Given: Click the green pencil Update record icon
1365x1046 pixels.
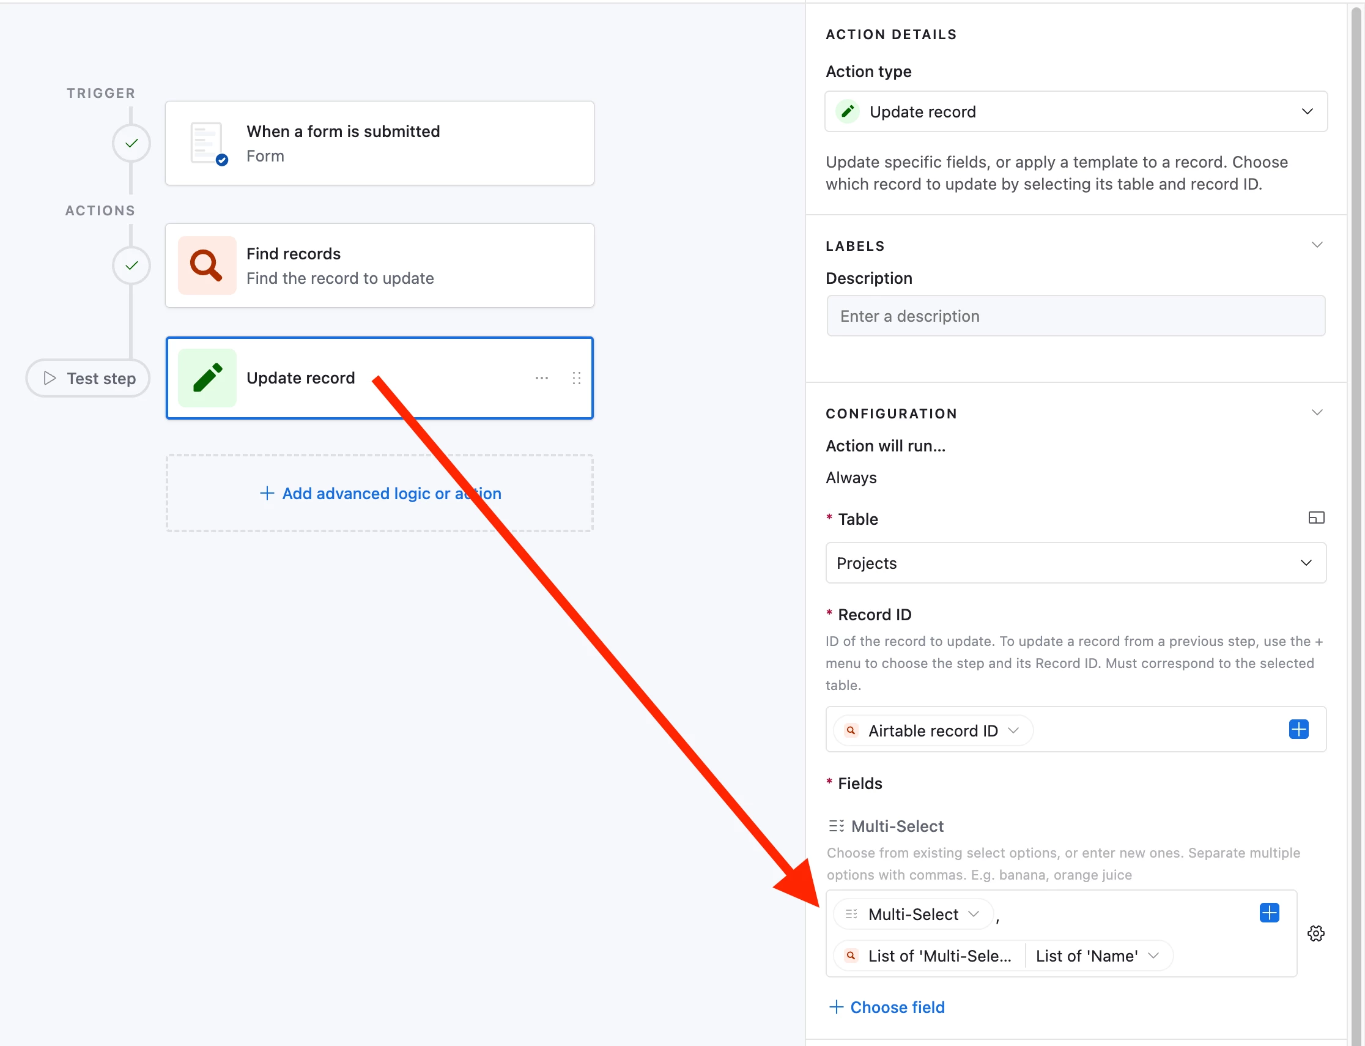Looking at the screenshot, I should 207,378.
